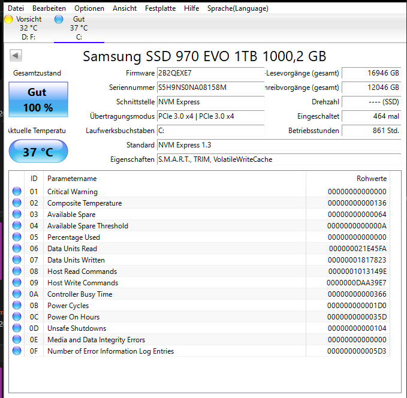Screen dimensions: 407x398
Task: Click raw value 0000000000064
Action: click(357, 215)
